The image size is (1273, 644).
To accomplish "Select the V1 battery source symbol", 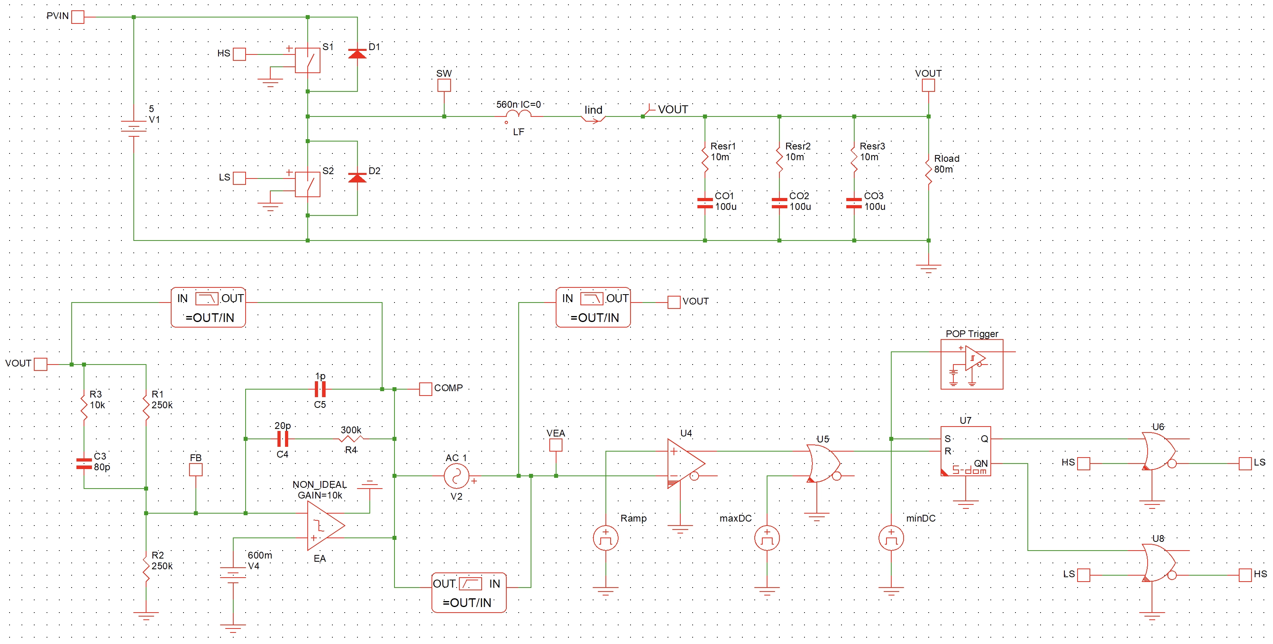I will coord(134,129).
